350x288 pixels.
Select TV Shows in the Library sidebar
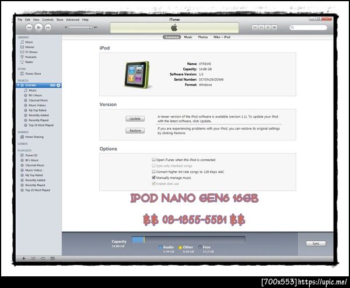pos(32,52)
